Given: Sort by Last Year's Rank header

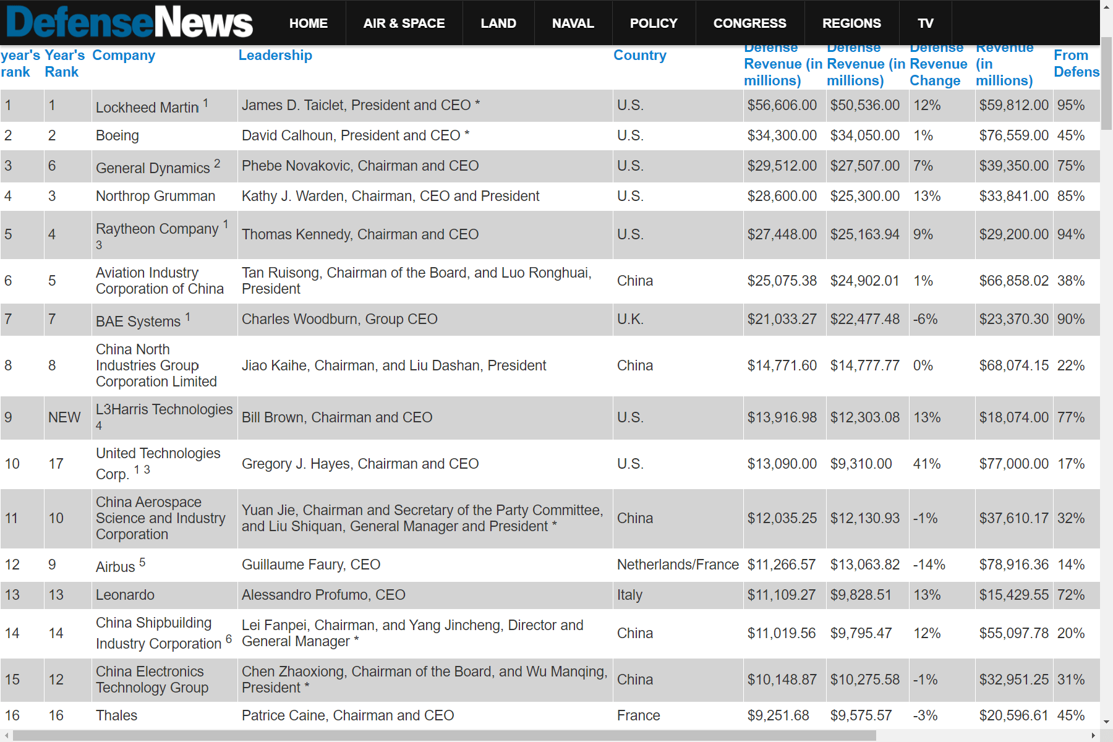Looking at the screenshot, I should [x=64, y=63].
